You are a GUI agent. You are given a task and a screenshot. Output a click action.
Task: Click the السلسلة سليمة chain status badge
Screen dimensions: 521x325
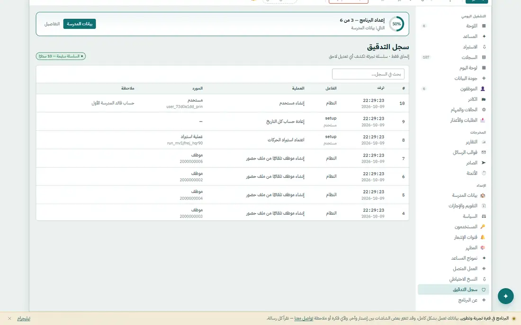click(x=61, y=56)
